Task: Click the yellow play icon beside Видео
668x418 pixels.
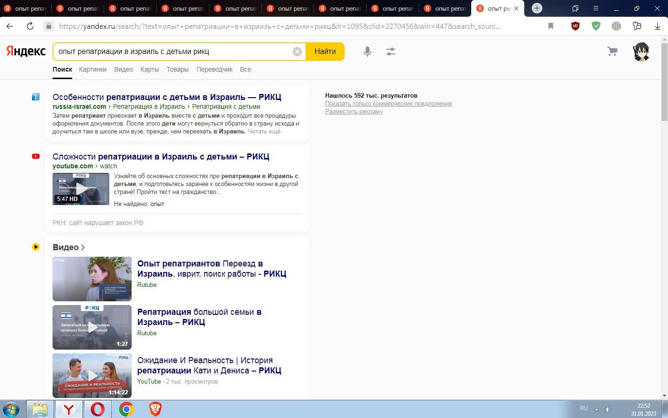Action: click(x=36, y=247)
